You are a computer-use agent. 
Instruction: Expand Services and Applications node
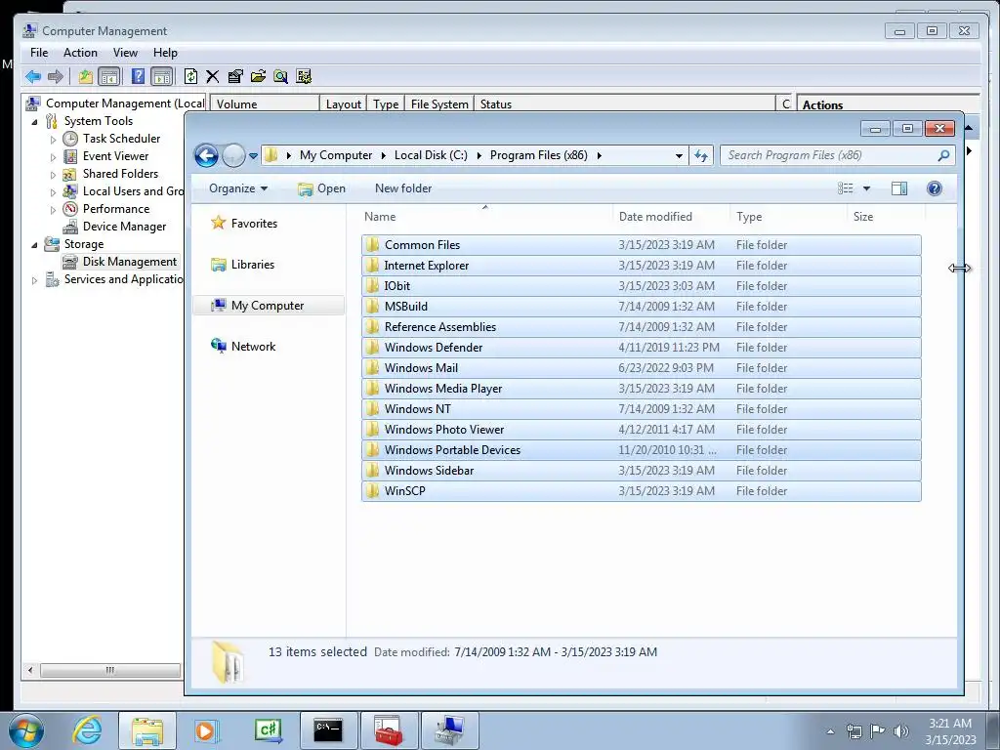34,280
